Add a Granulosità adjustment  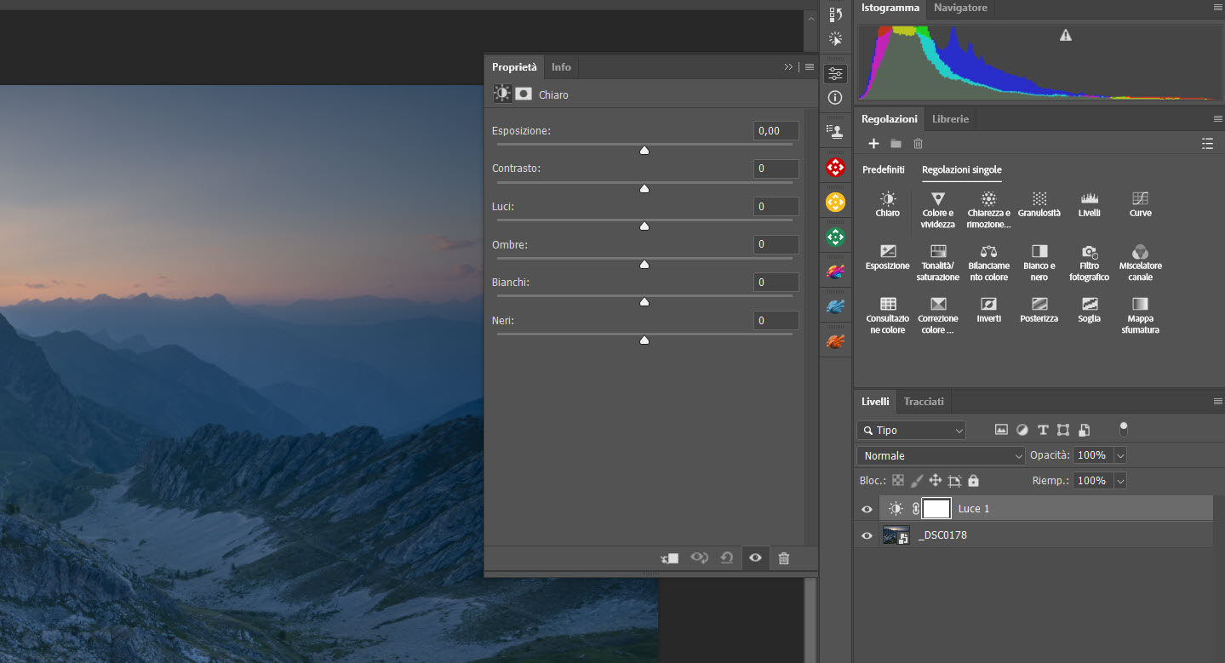pyautogui.click(x=1039, y=204)
